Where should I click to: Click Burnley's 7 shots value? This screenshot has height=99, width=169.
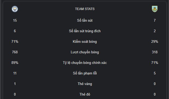click(155, 20)
